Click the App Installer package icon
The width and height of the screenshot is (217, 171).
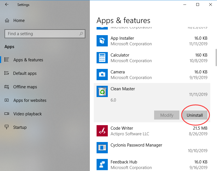(102, 41)
